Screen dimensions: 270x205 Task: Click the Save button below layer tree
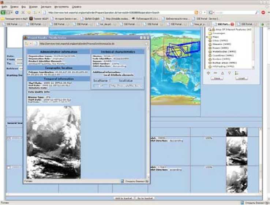click(217, 78)
